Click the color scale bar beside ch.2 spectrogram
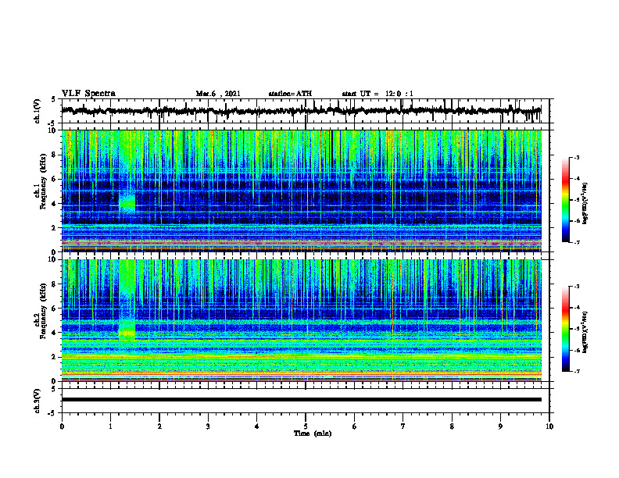 pyautogui.click(x=566, y=329)
